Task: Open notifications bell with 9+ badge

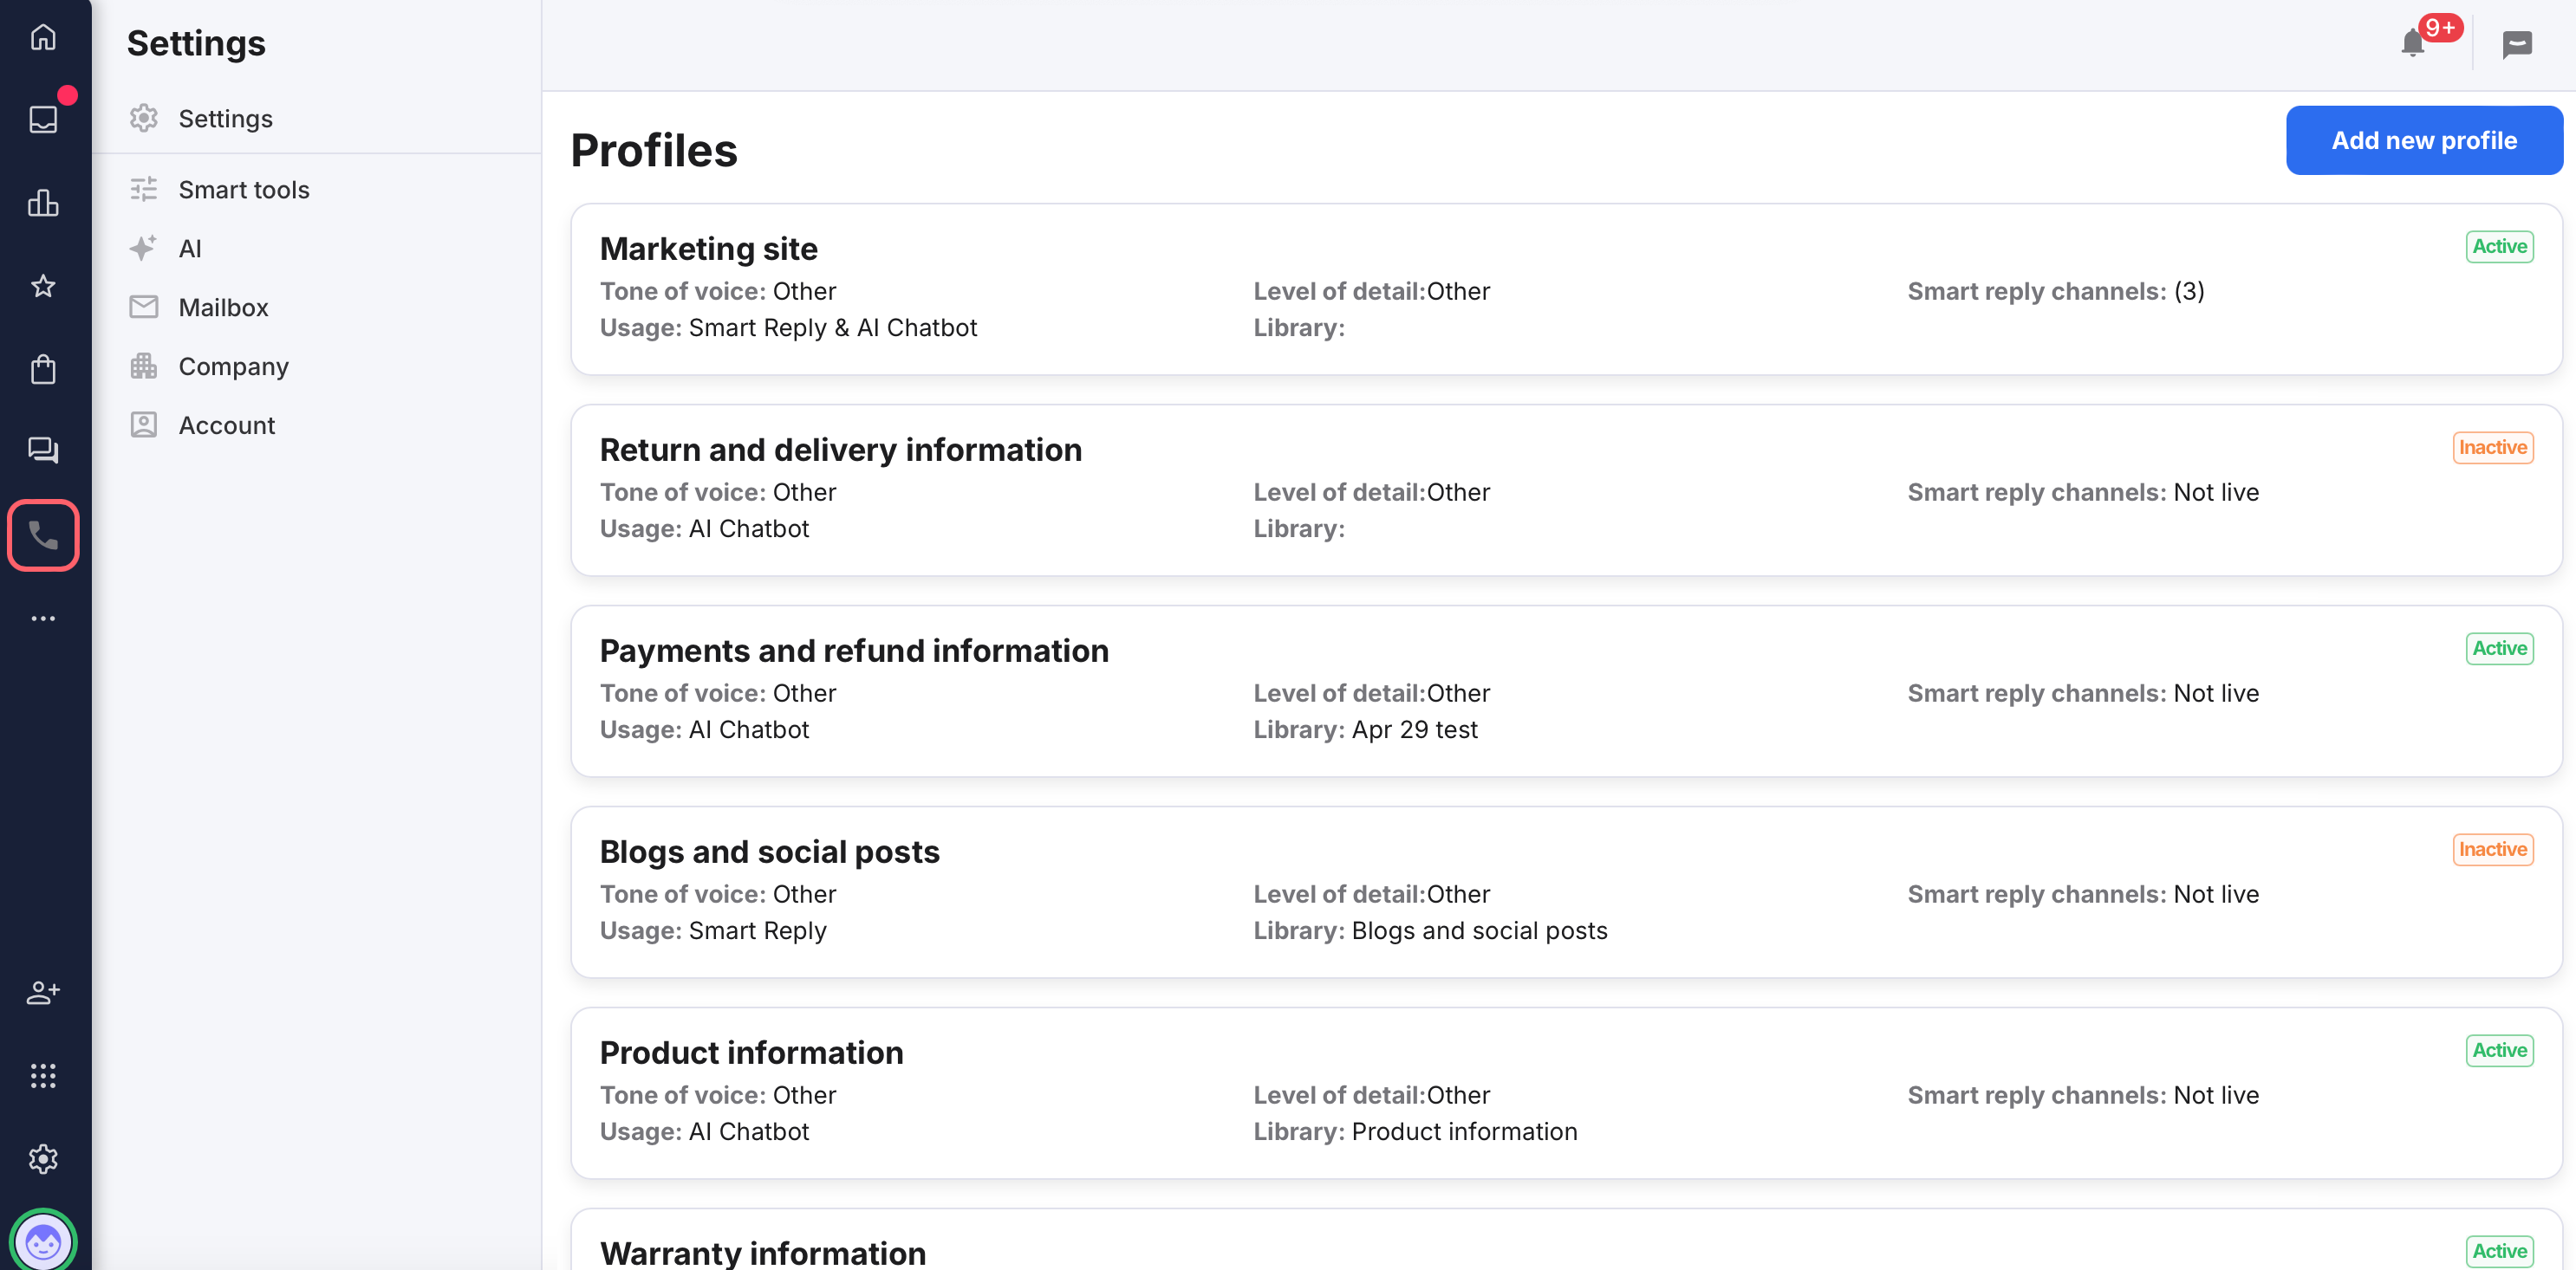Action: click(x=2413, y=42)
